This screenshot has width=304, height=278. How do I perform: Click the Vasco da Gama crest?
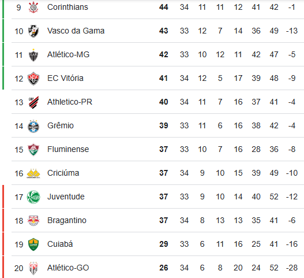pos(33,31)
